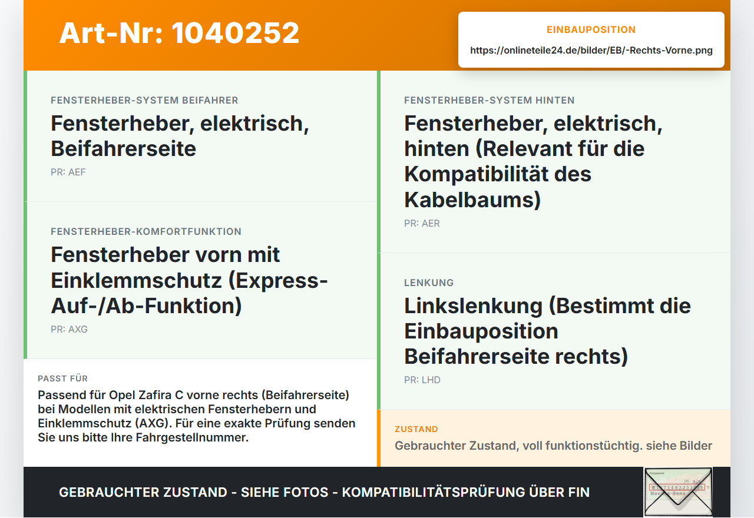Click the ZUSTAND label
754x518 pixels.
[x=416, y=430]
